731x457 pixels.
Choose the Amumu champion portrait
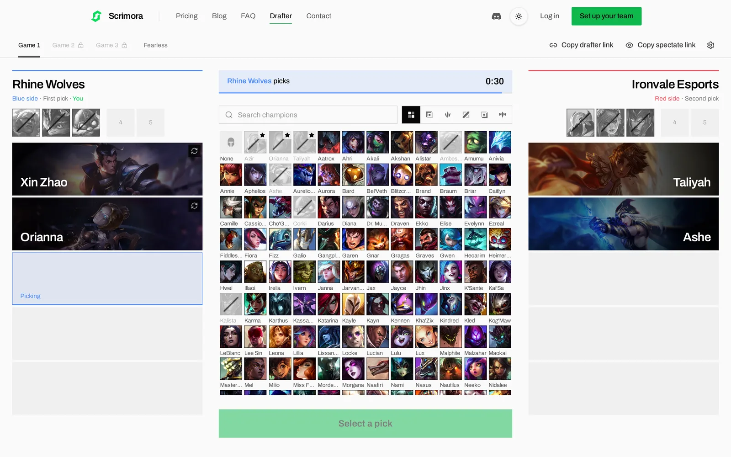coord(475,143)
